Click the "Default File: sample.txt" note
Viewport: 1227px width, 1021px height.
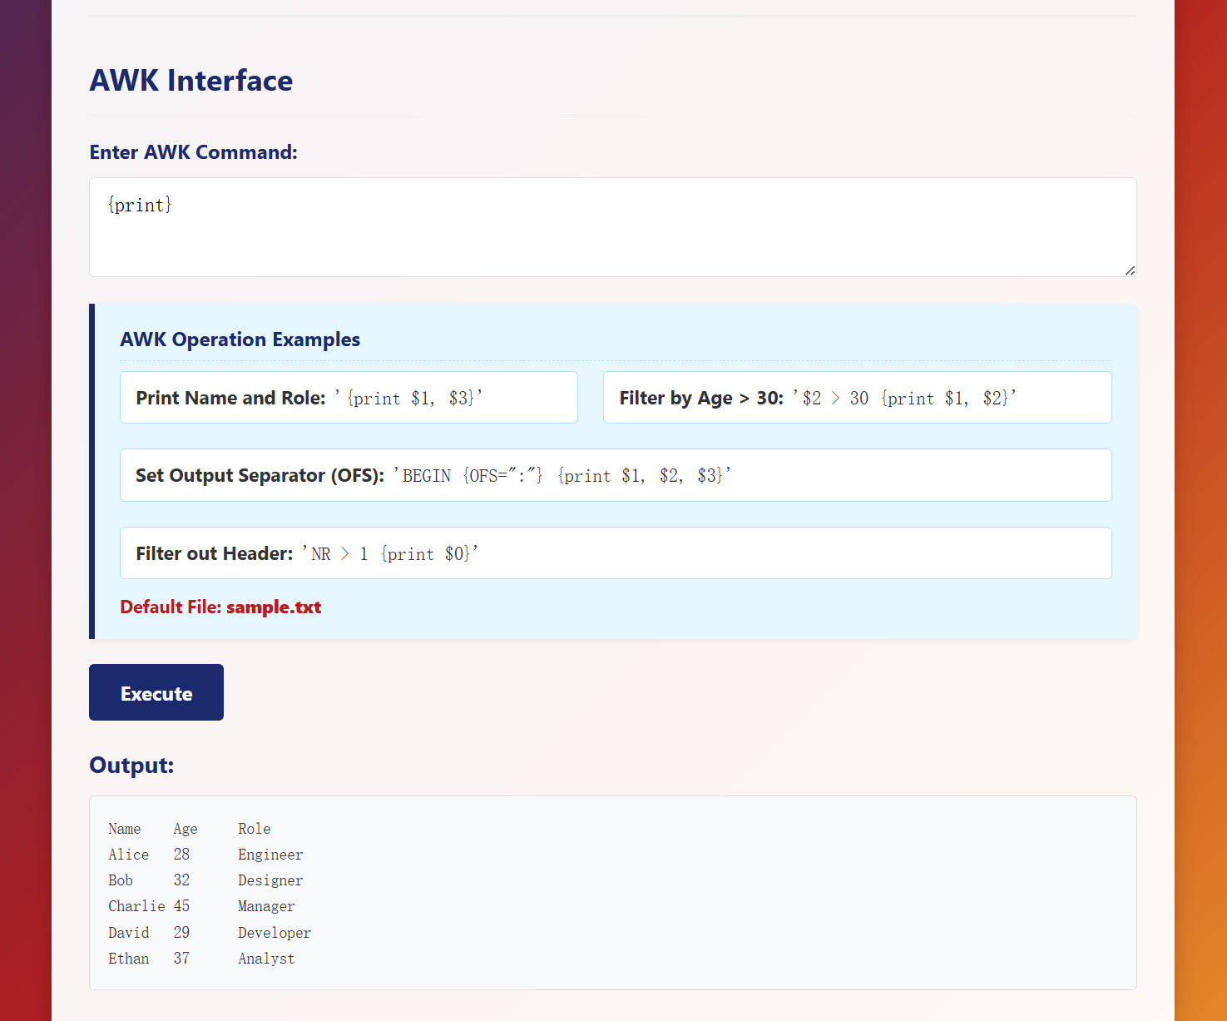(220, 607)
